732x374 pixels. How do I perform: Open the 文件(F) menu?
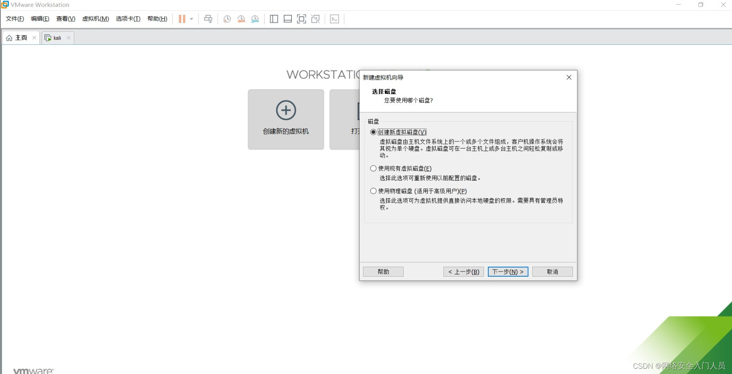pyautogui.click(x=15, y=19)
